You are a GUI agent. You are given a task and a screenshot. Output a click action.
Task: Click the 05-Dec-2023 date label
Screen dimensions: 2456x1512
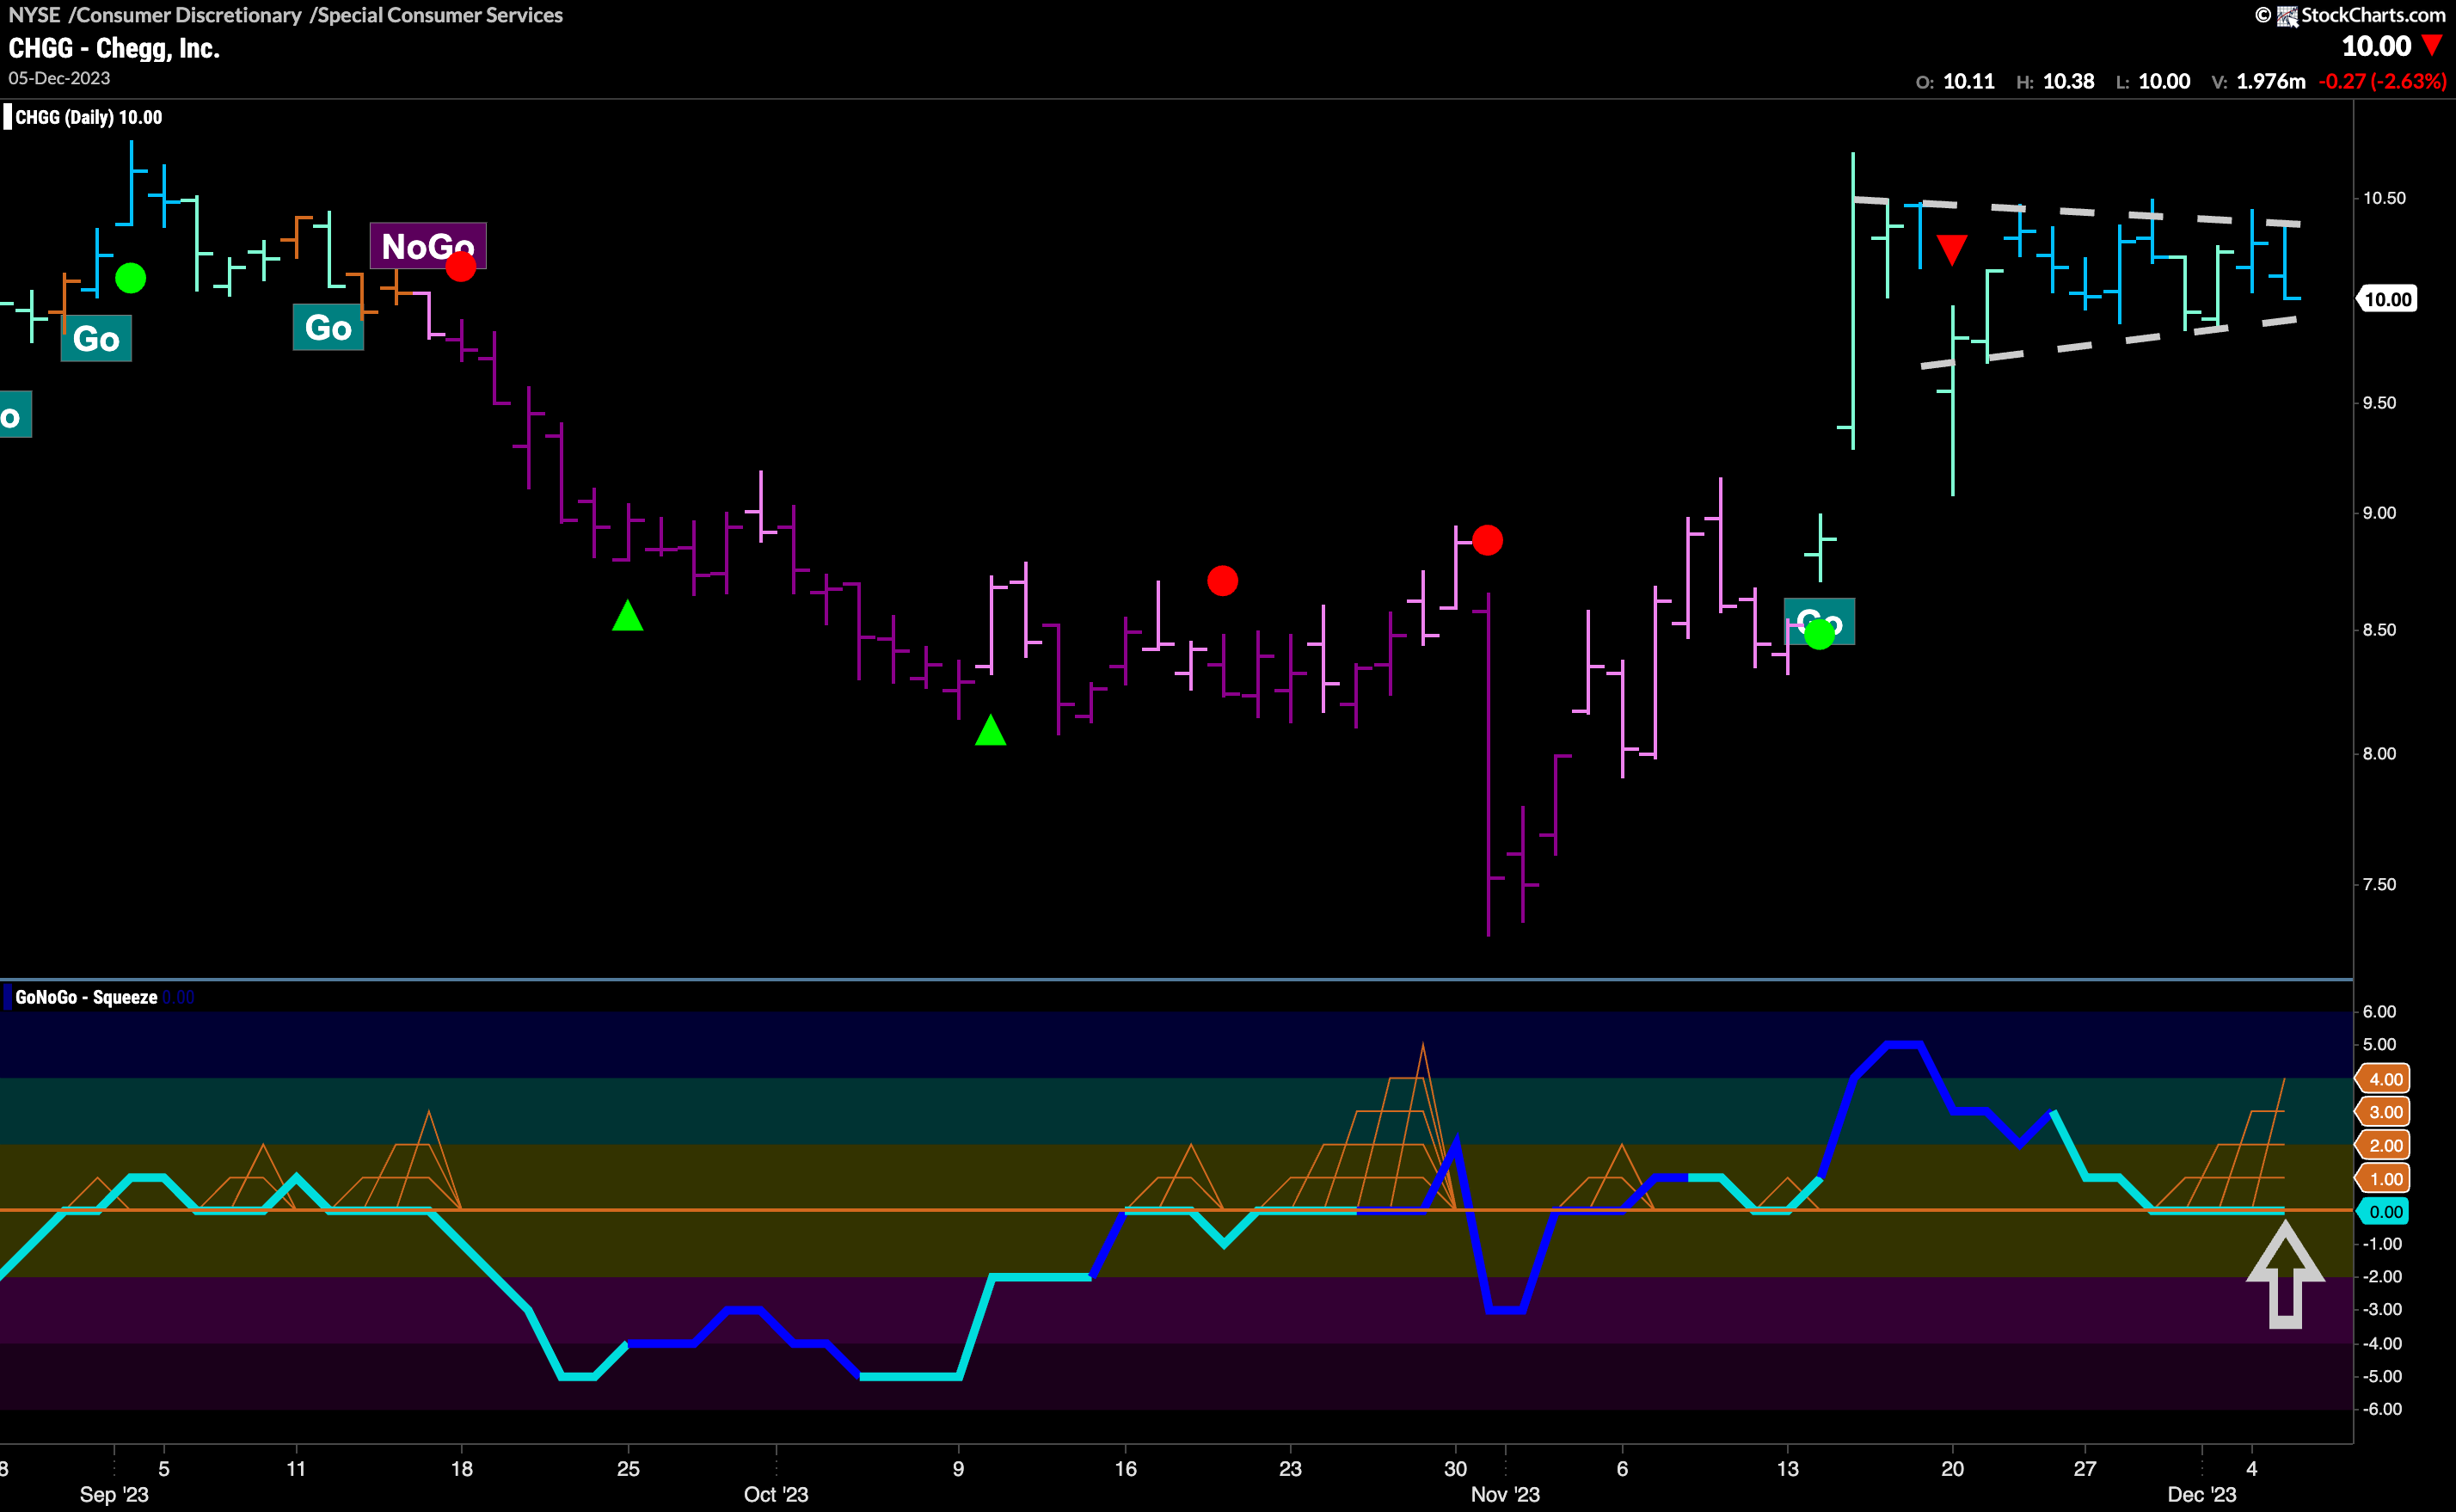click(x=59, y=78)
